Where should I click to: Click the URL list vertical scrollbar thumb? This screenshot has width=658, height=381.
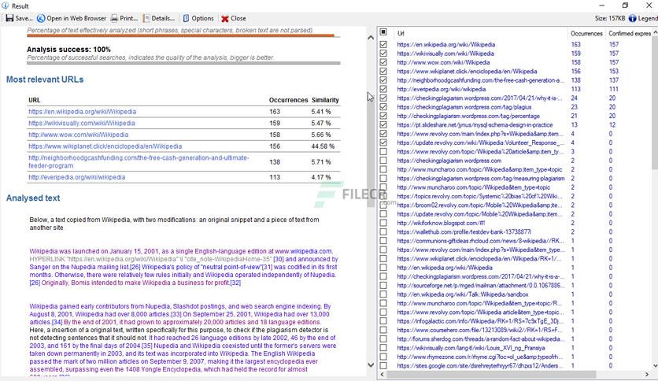click(x=655, y=103)
